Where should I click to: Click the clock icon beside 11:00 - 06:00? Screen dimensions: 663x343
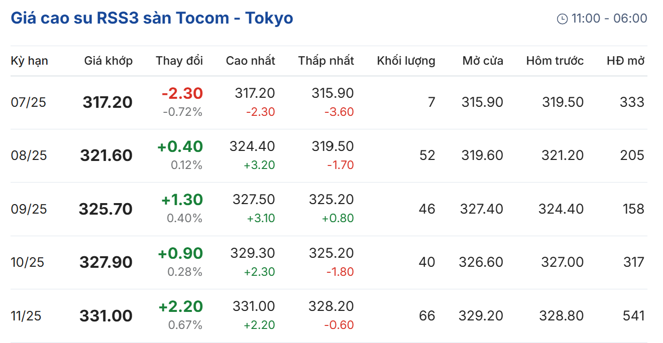(562, 19)
